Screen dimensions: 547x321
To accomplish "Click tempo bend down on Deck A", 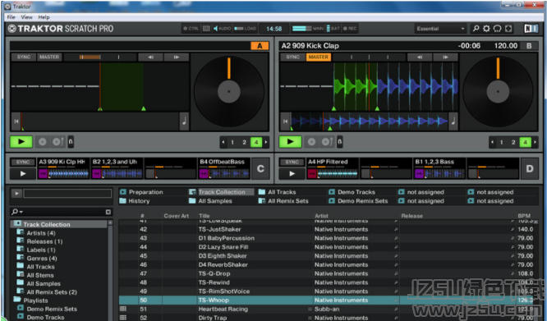I will pos(150,57).
